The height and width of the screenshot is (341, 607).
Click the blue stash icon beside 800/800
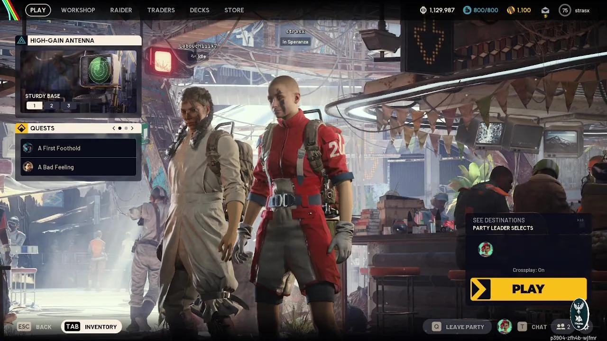pyautogui.click(x=467, y=10)
